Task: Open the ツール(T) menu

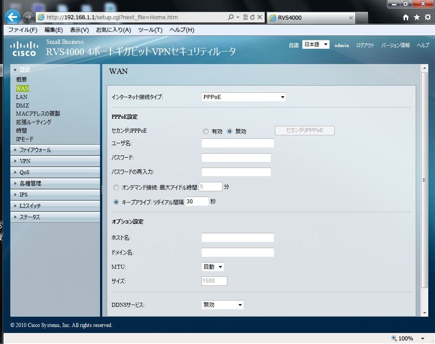Action: 150,30
